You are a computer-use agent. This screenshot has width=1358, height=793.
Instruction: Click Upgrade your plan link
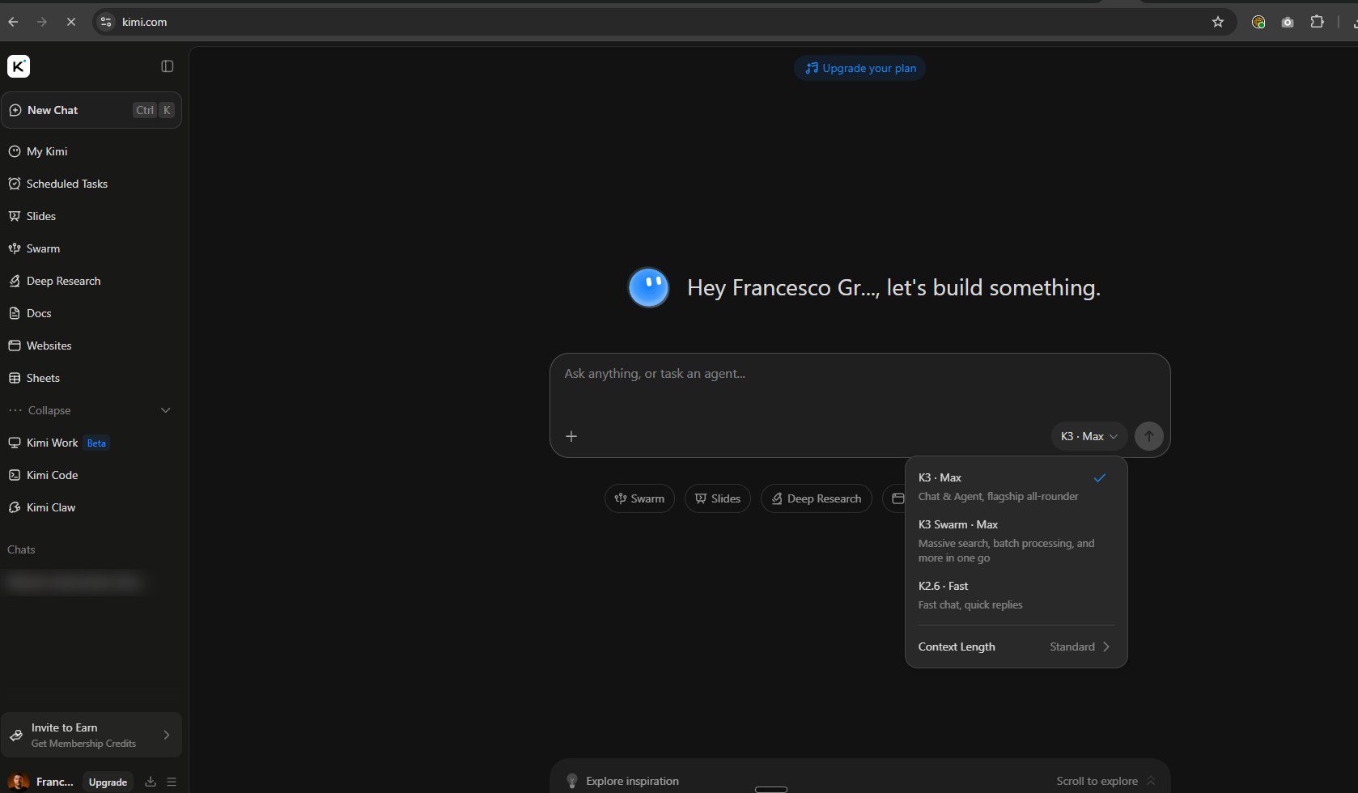(859, 68)
